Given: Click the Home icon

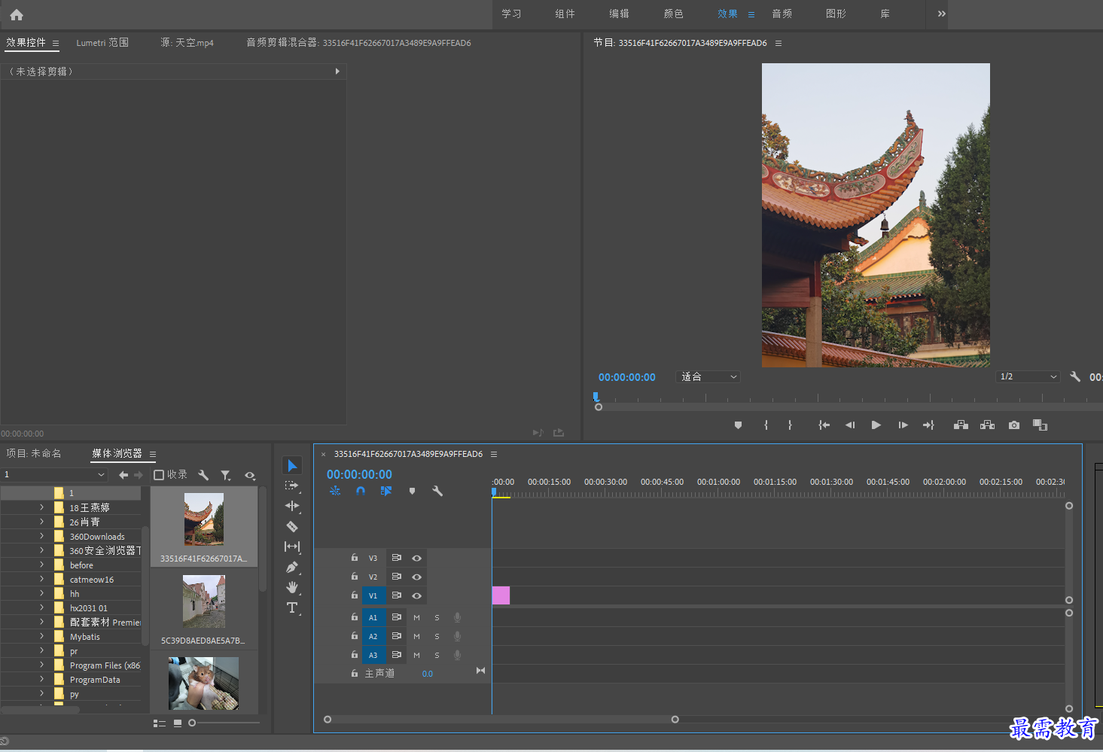Looking at the screenshot, I should (17, 14).
